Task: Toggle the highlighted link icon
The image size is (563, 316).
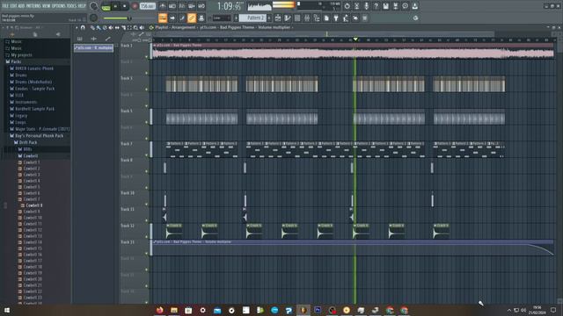Action: tap(192, 18)
